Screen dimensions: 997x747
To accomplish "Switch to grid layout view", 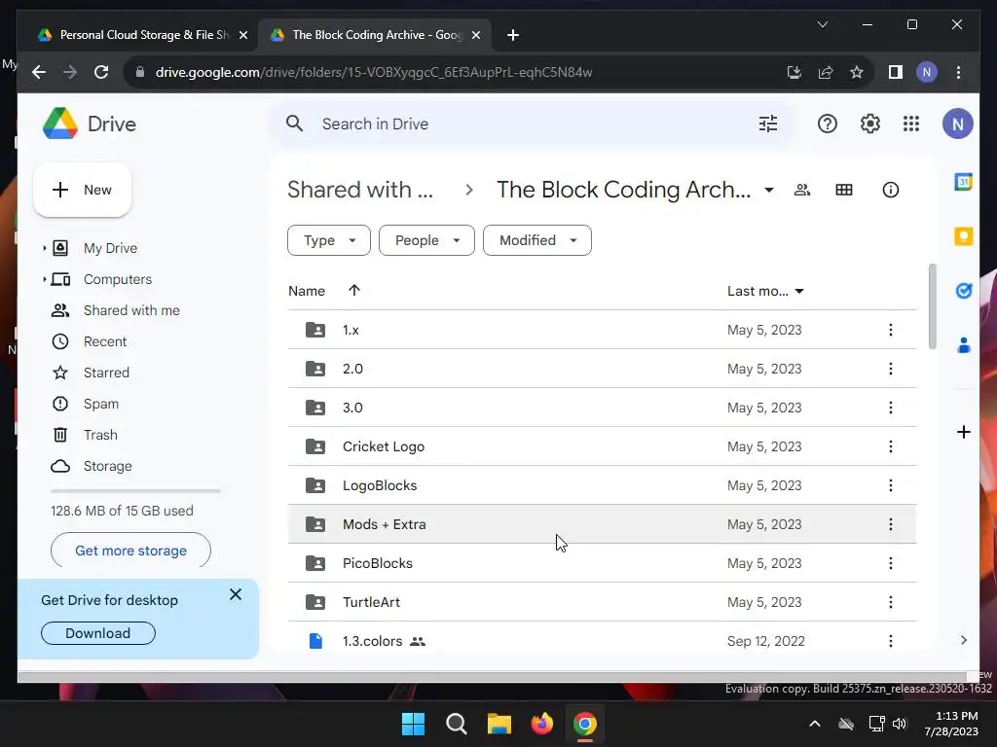I will point(844,190).
